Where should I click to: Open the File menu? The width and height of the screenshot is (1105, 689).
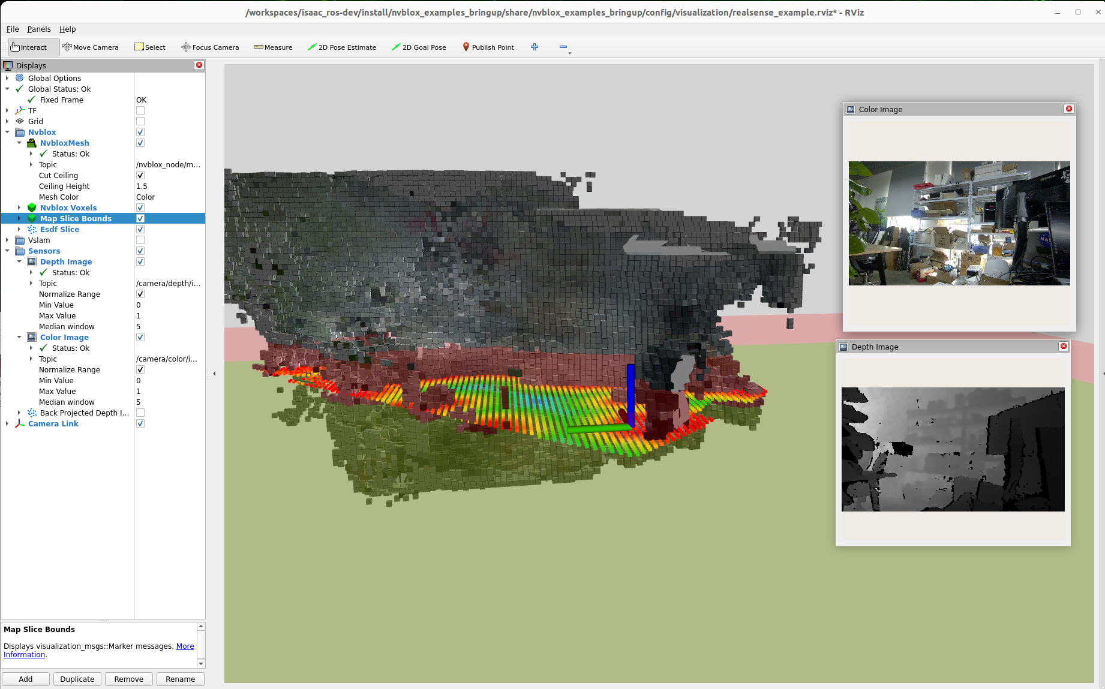(13, 29)
